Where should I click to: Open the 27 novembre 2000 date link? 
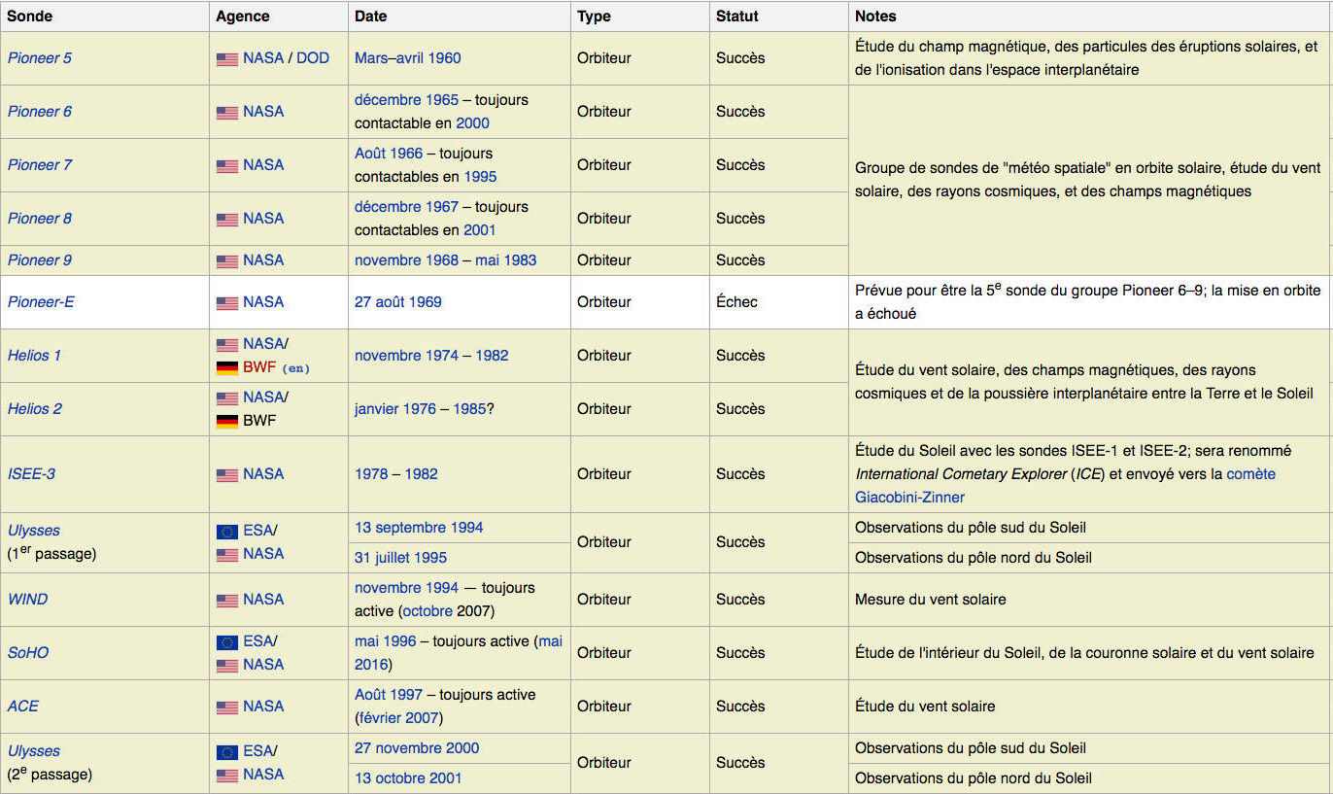click(417, 748)
